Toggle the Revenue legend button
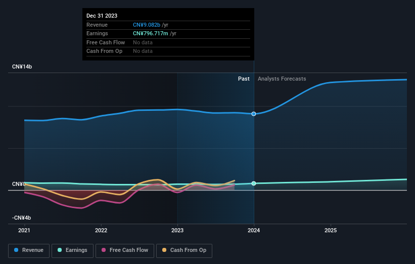415x264 pixels. click(x=29, y=250)
